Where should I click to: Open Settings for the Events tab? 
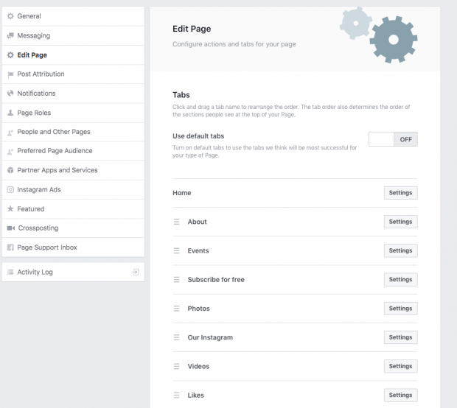click(400, 250)
